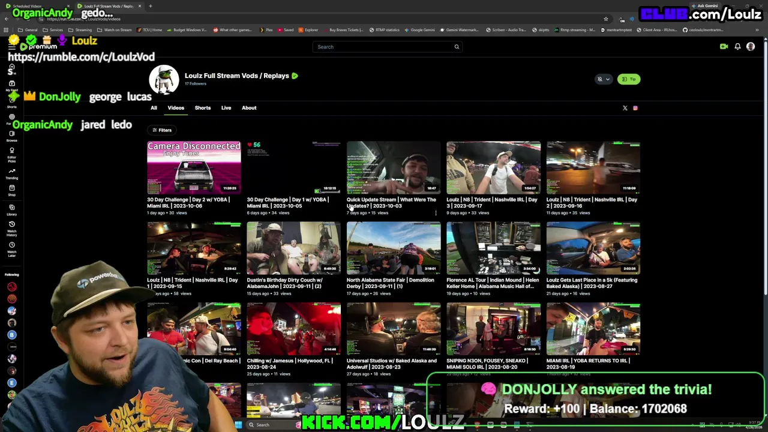Open the General bookmarks folder
The height and width of the screenshot is (432, 768).
pos(28,30)
